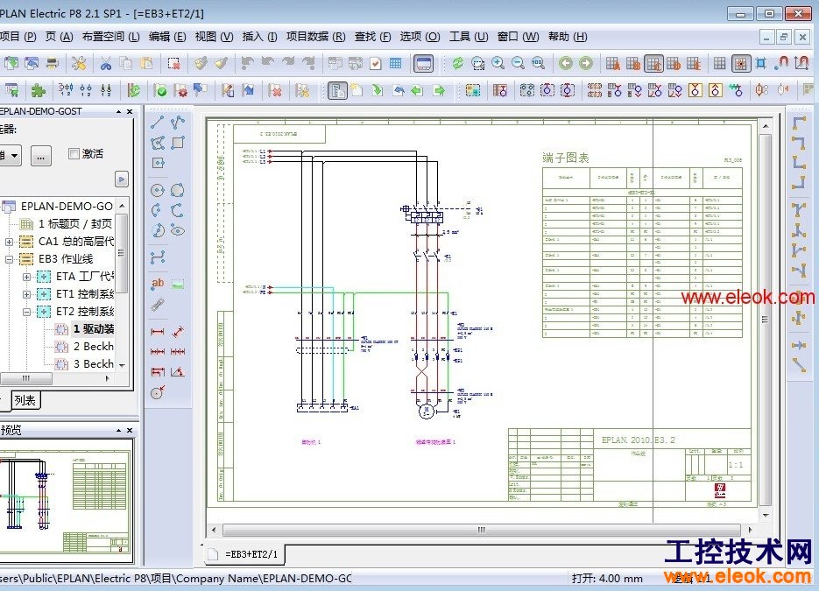Select page 3 Beckh in tree
Screen dimensions: 819x591
click(x=94, y=364)
